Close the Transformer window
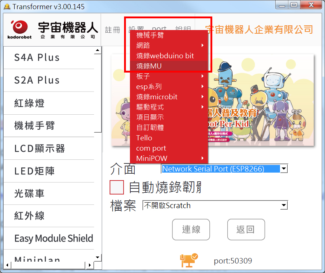325x273 pixels. pos(311,5)
